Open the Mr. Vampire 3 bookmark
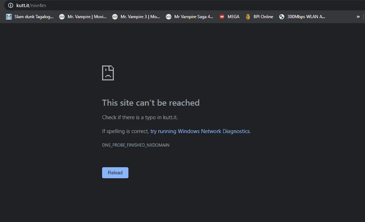 (x=136, y=17)
